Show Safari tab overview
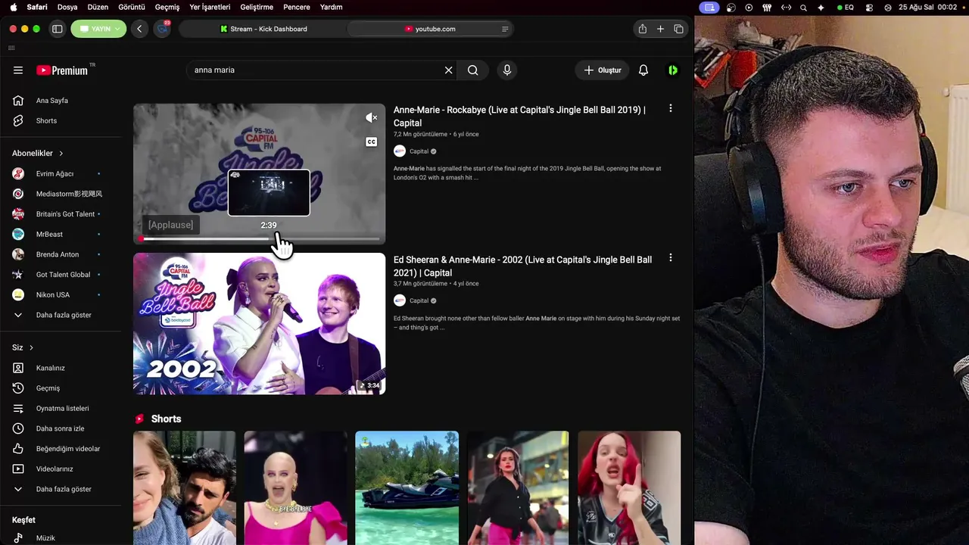Viewport: 969px width, 545px height. coord(678,29)
